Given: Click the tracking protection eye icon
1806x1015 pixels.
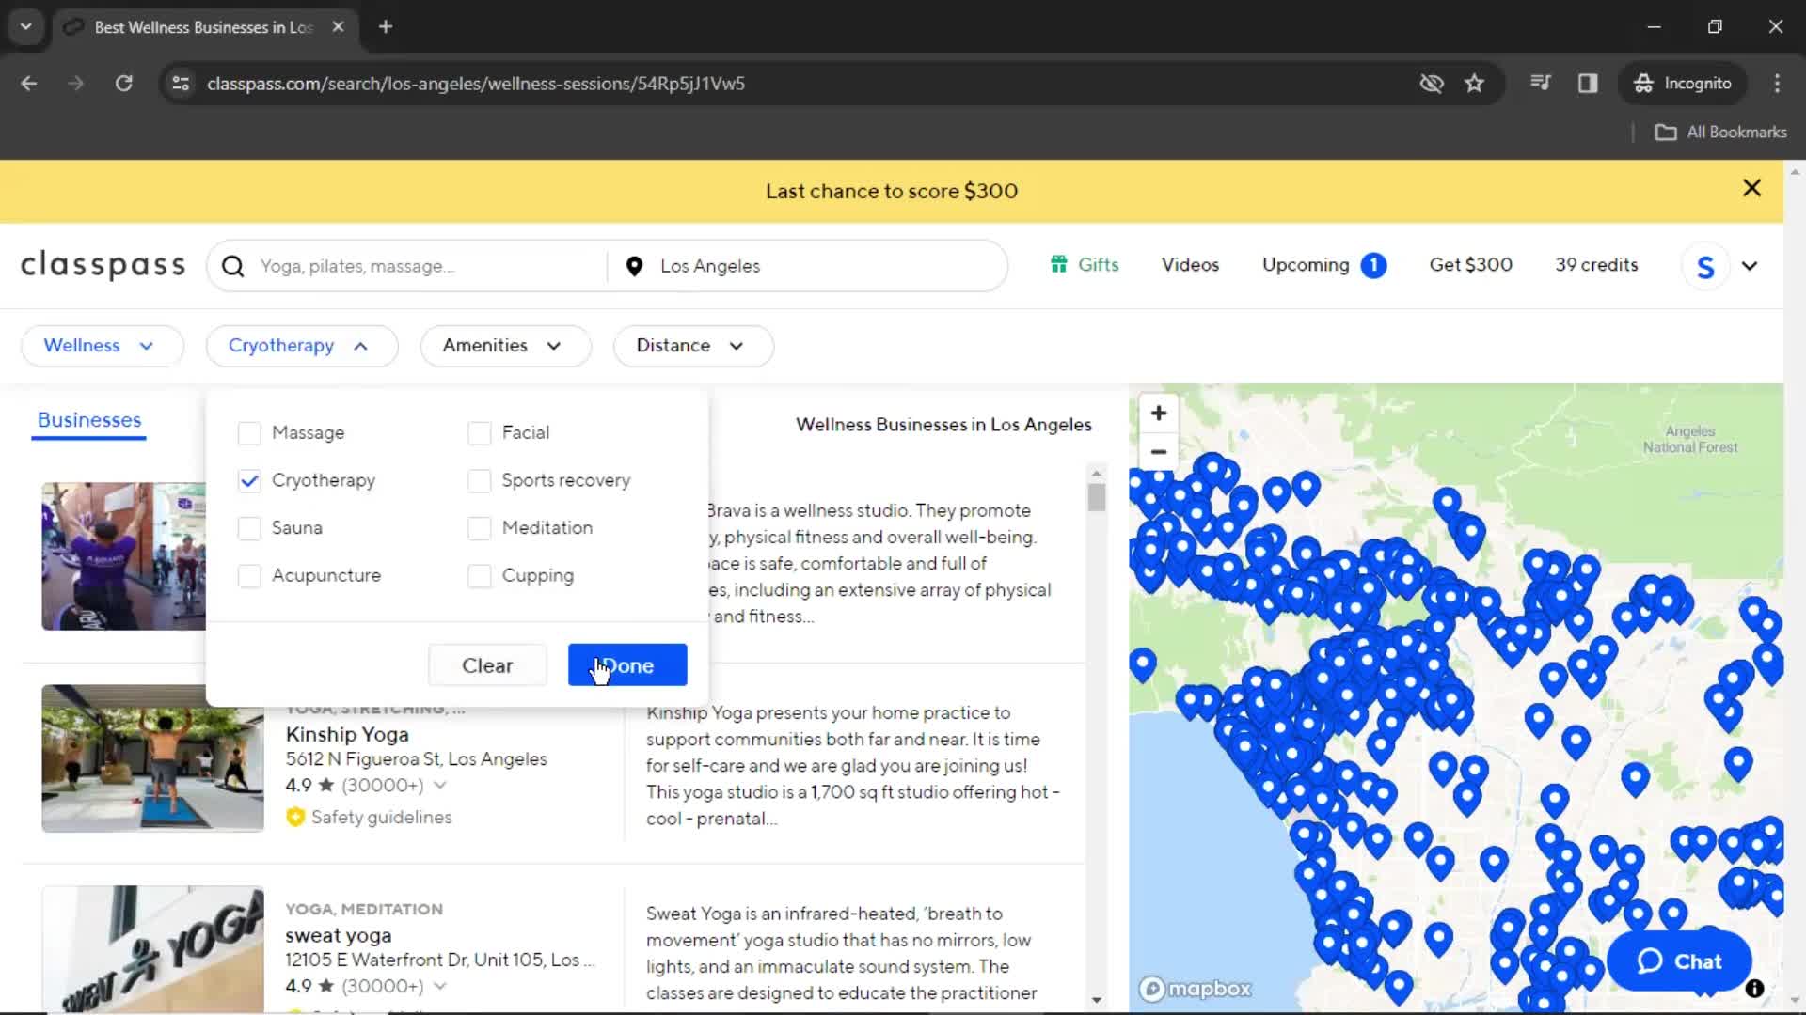Looking at the screenshot, I should pos(1431,84).
